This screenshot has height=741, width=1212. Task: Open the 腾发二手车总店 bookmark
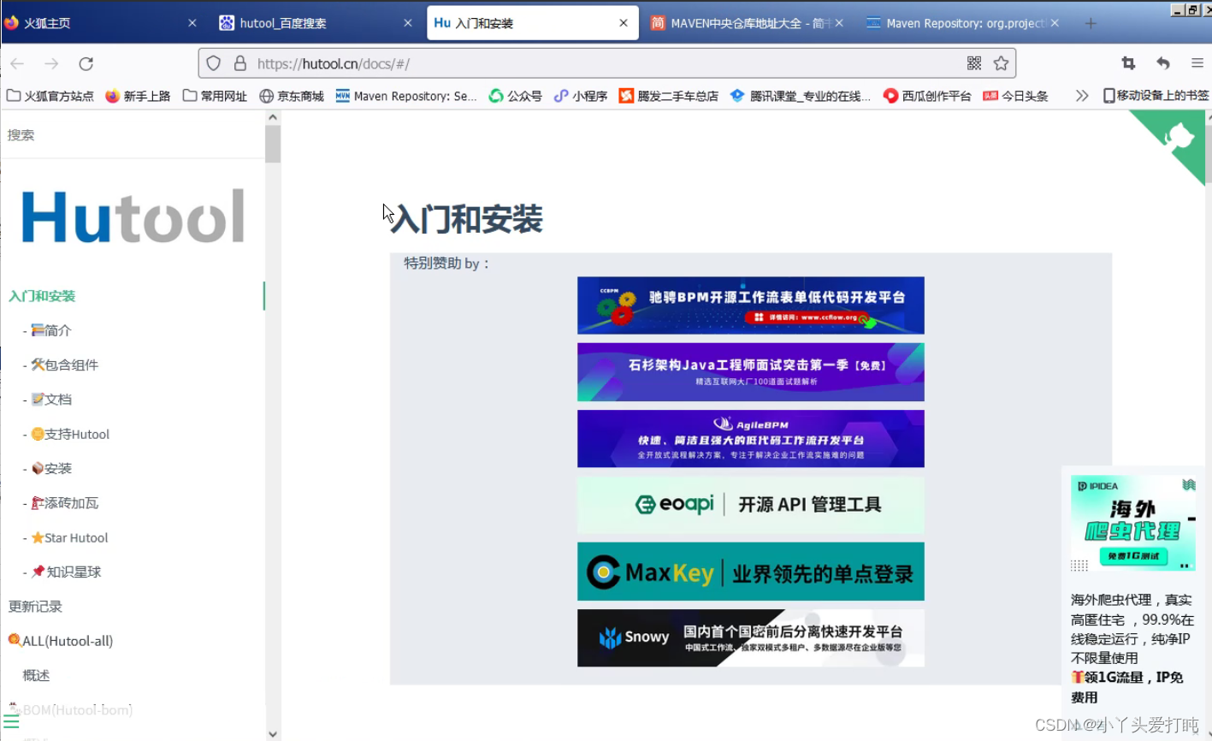[669, 96]
